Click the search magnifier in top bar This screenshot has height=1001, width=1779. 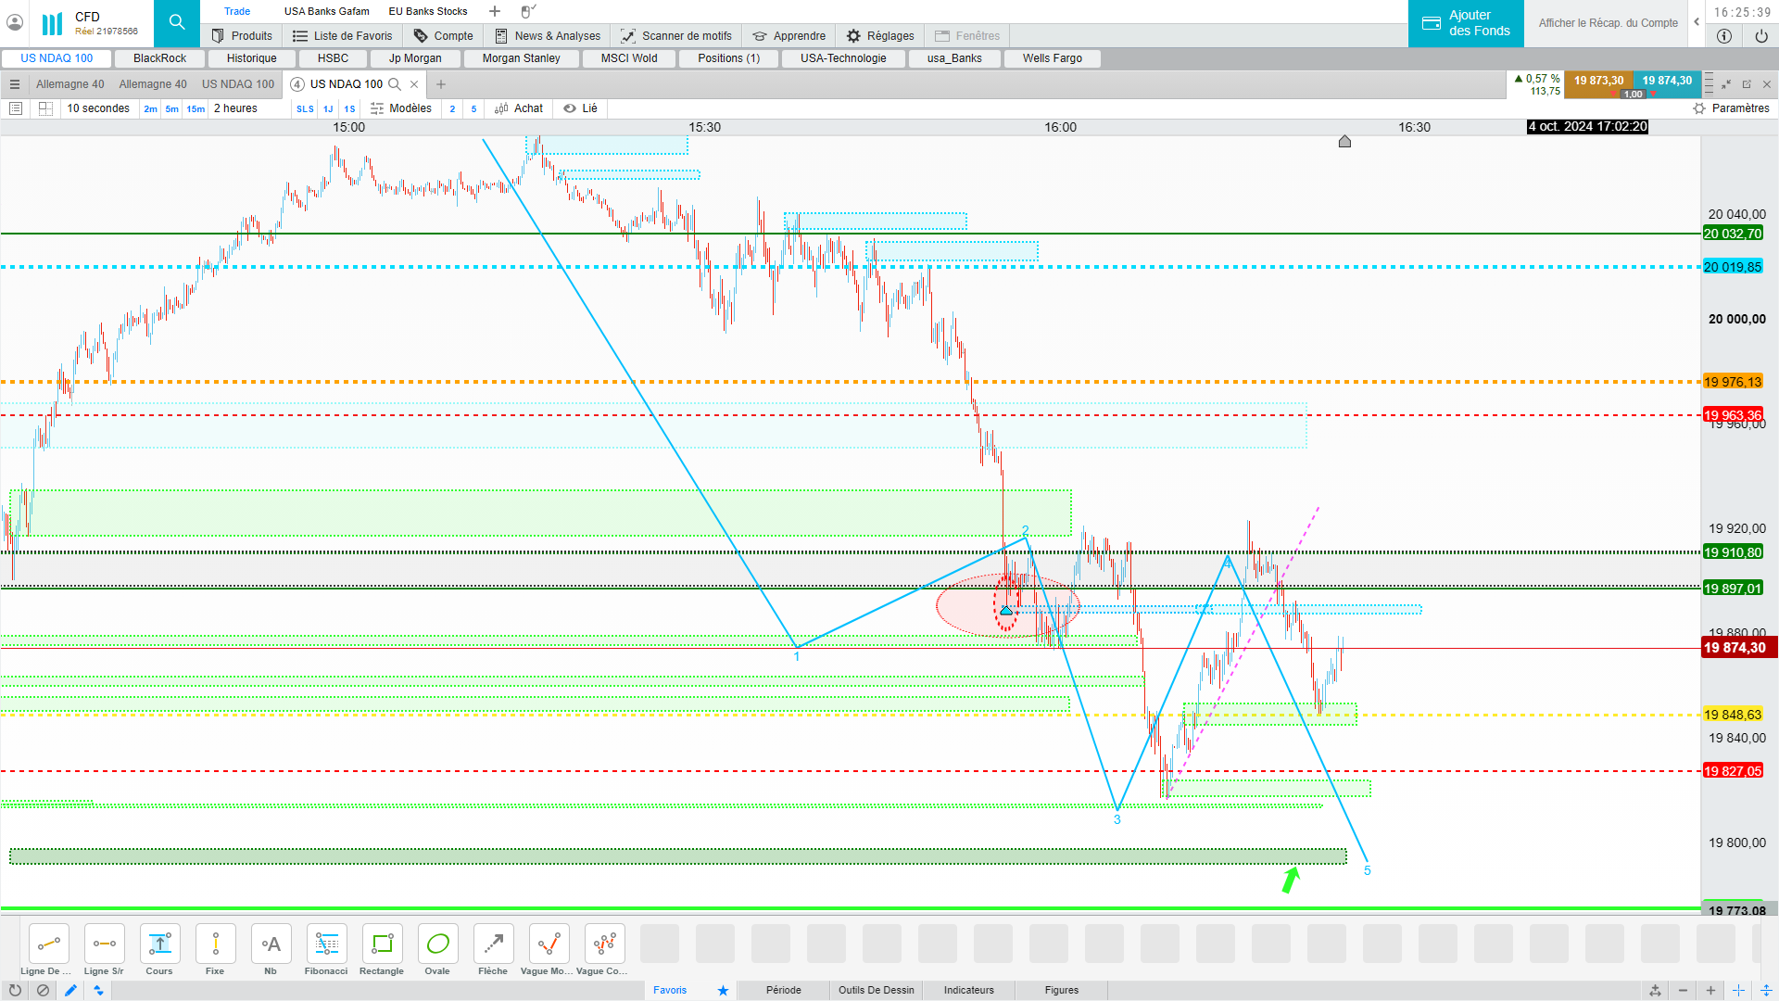[177, 22]
